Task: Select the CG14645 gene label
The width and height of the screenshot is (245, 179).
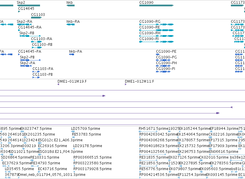Action: coord(26,9)
